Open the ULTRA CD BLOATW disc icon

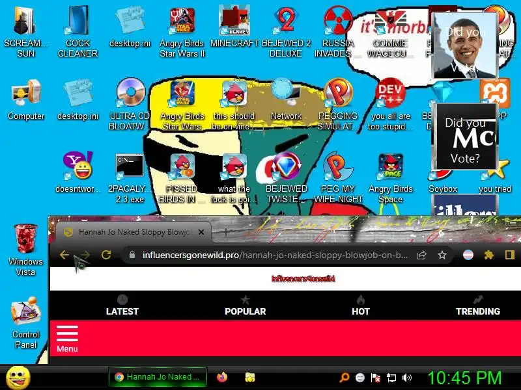(x=130, y=105)
